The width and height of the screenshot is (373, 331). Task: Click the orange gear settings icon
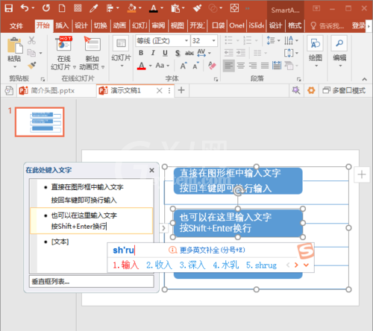(x=311, y=90)
